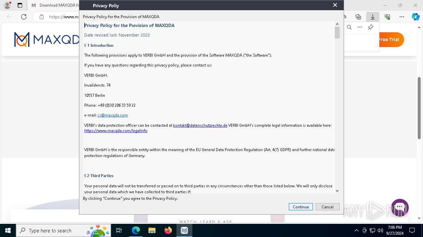Open the chat widget bubble
423x237 pixels.
click(x=400, y=208)
